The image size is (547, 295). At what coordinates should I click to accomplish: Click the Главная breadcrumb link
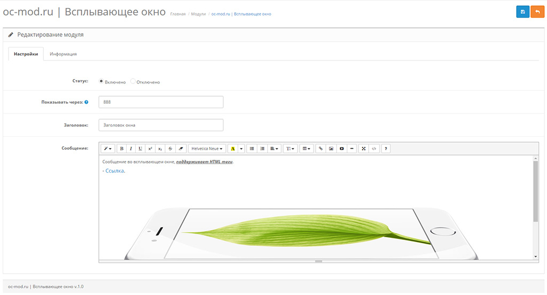(x=178, y=14)
